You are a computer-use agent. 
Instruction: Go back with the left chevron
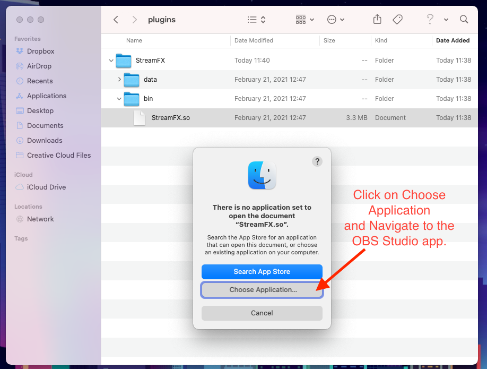pos(116,20)
